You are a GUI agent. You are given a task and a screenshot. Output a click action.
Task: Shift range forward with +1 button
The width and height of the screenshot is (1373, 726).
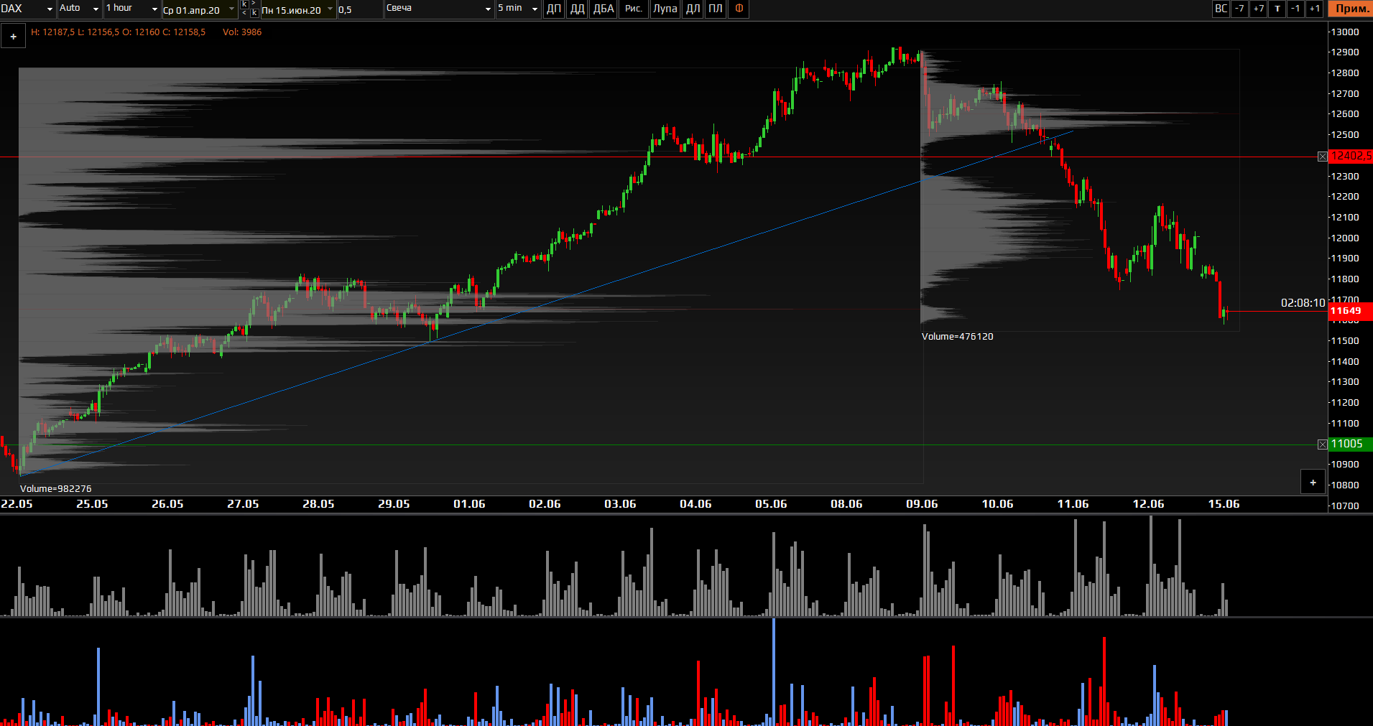pos(1314,9)
